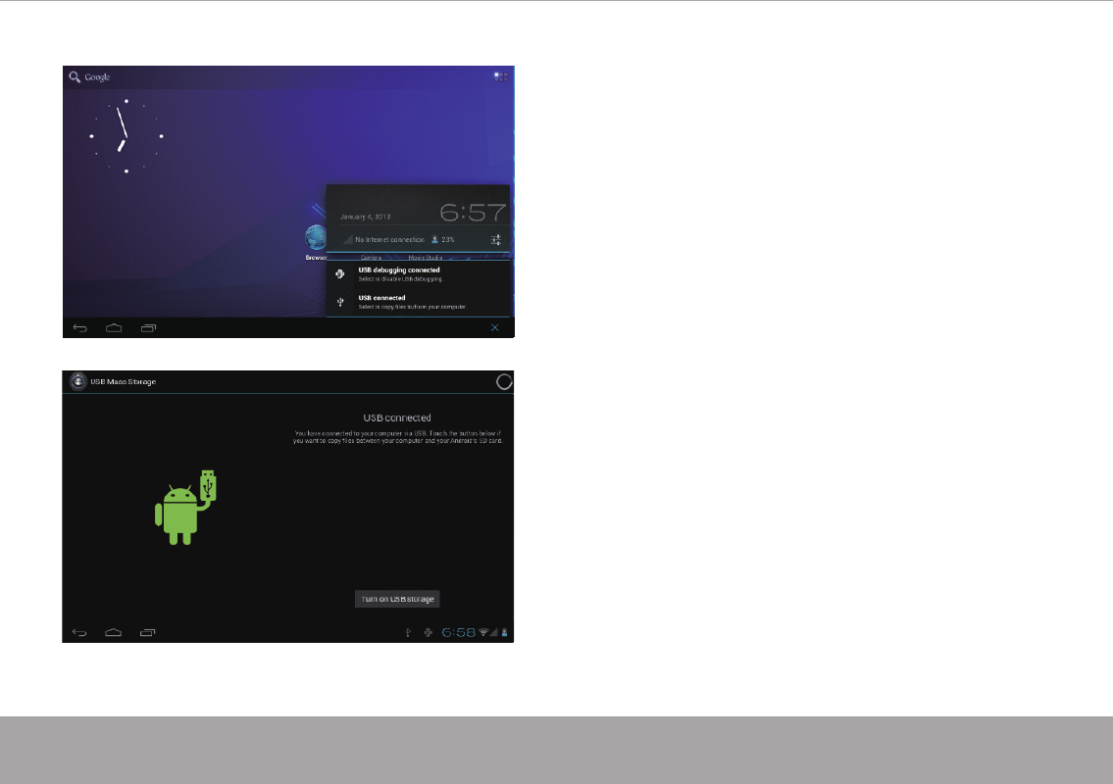Click the January 4, 2012 date
The image size is (1113, 784).
pos(366,217)
